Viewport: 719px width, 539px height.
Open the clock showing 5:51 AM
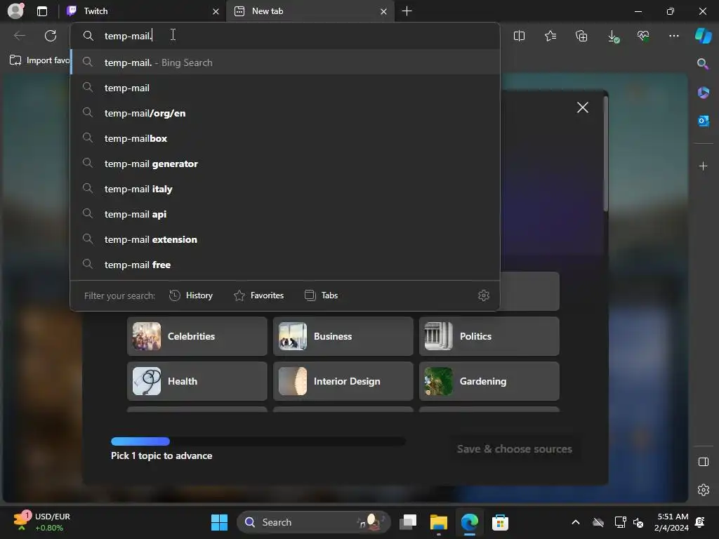(x=671, y=522)
